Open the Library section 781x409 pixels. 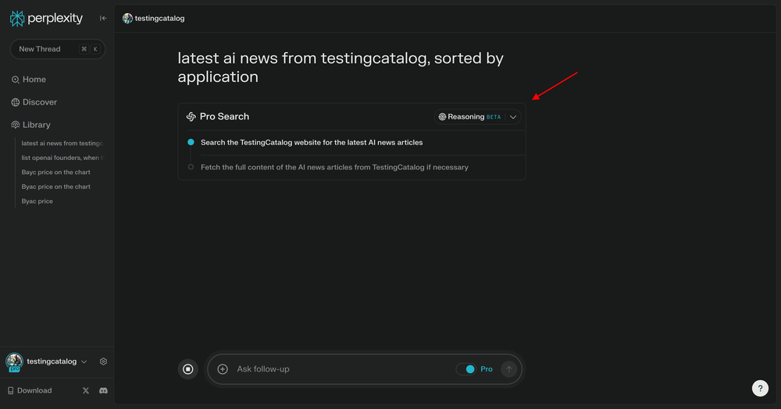coord(36,125)
